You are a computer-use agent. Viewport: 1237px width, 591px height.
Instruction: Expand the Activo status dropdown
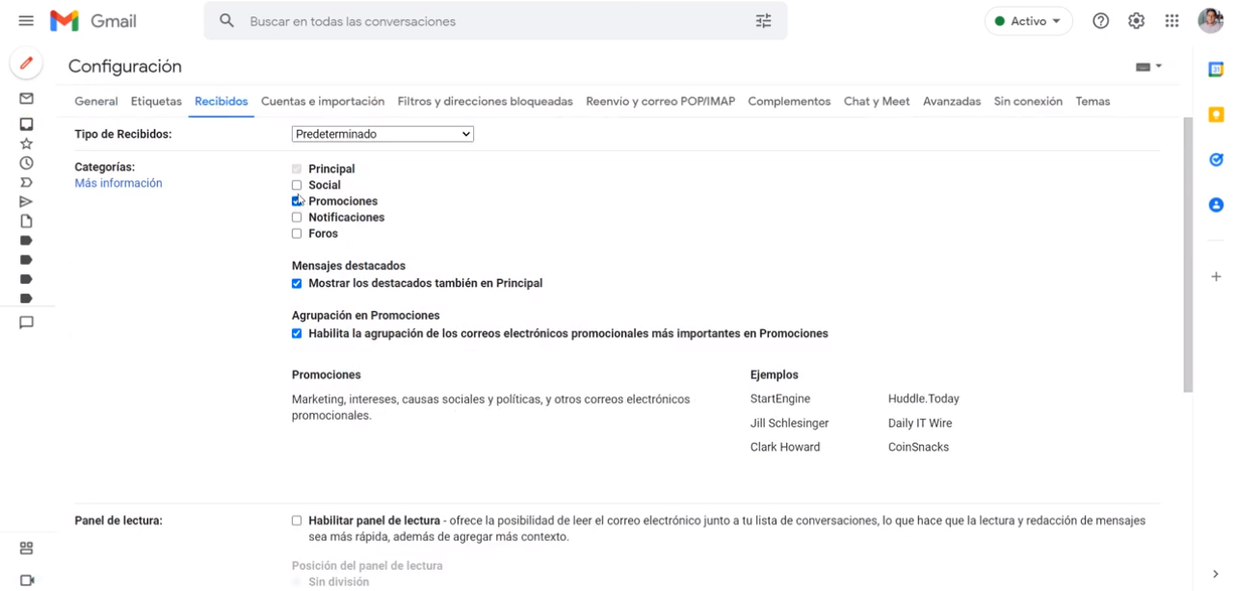(x=1028, y=21)
